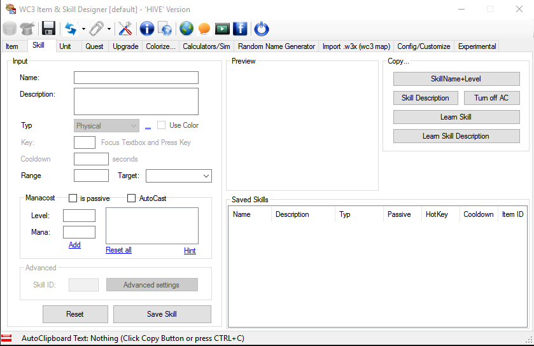Click the Earth globe website icon

tap(186, 29)
